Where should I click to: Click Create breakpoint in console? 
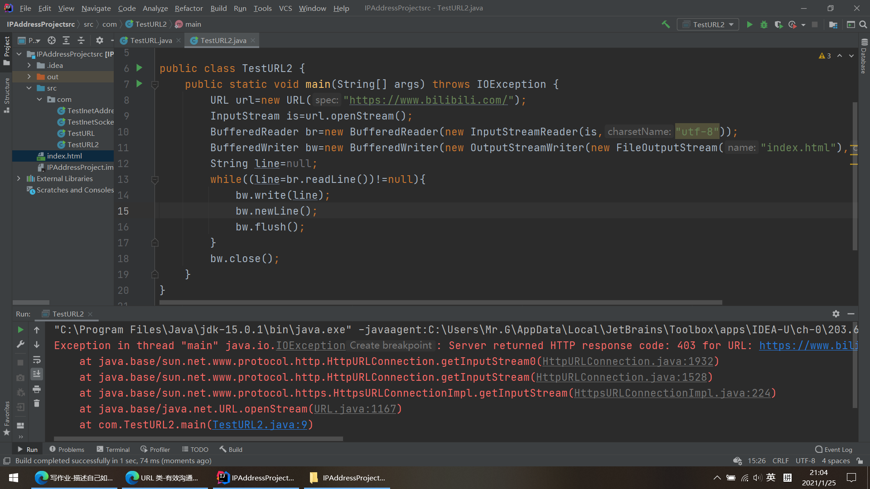(391, 345)
